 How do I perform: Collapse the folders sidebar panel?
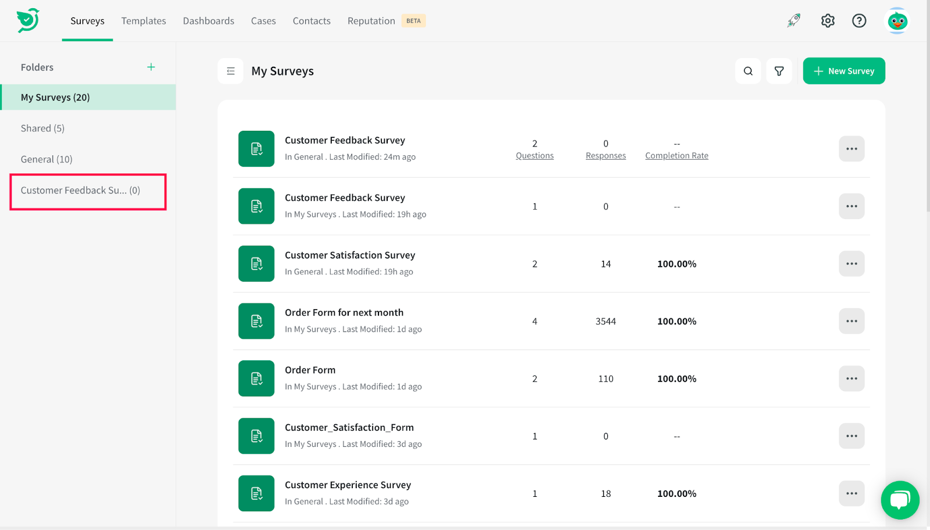pos(231,71)
